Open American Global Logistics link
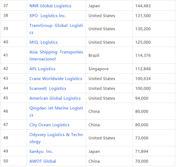This screenshot has width=176, height=167. click(x=55, y=98)
